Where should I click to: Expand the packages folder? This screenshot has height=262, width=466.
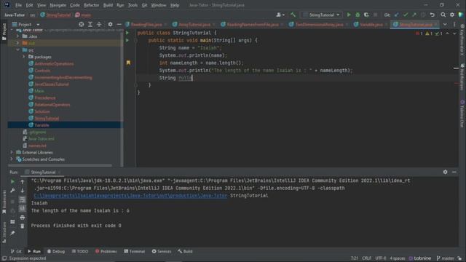[24, 57]
